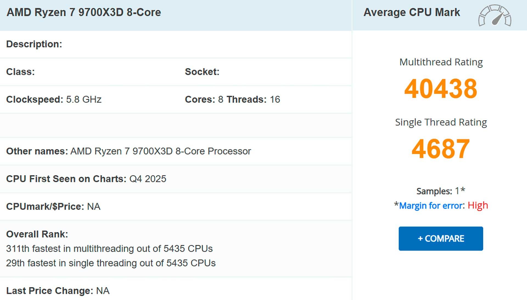The image size is (527, 300).
Task: Select the Multithread Rating value 40438
Action: (441, 89)
